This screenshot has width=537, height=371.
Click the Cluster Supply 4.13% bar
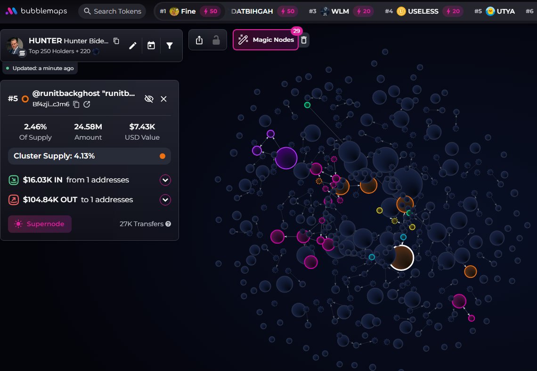click(89, 156)
